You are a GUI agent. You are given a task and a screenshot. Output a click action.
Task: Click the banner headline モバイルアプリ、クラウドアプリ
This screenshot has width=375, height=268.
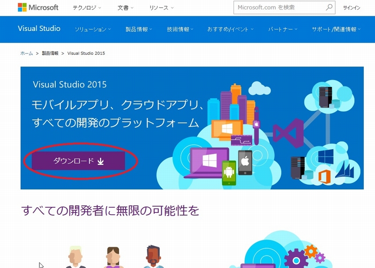coord(117,105)
